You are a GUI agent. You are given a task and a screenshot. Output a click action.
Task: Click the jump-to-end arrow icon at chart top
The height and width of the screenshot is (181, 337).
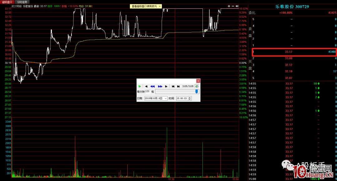pyautogui.click(x=237, y=6)
